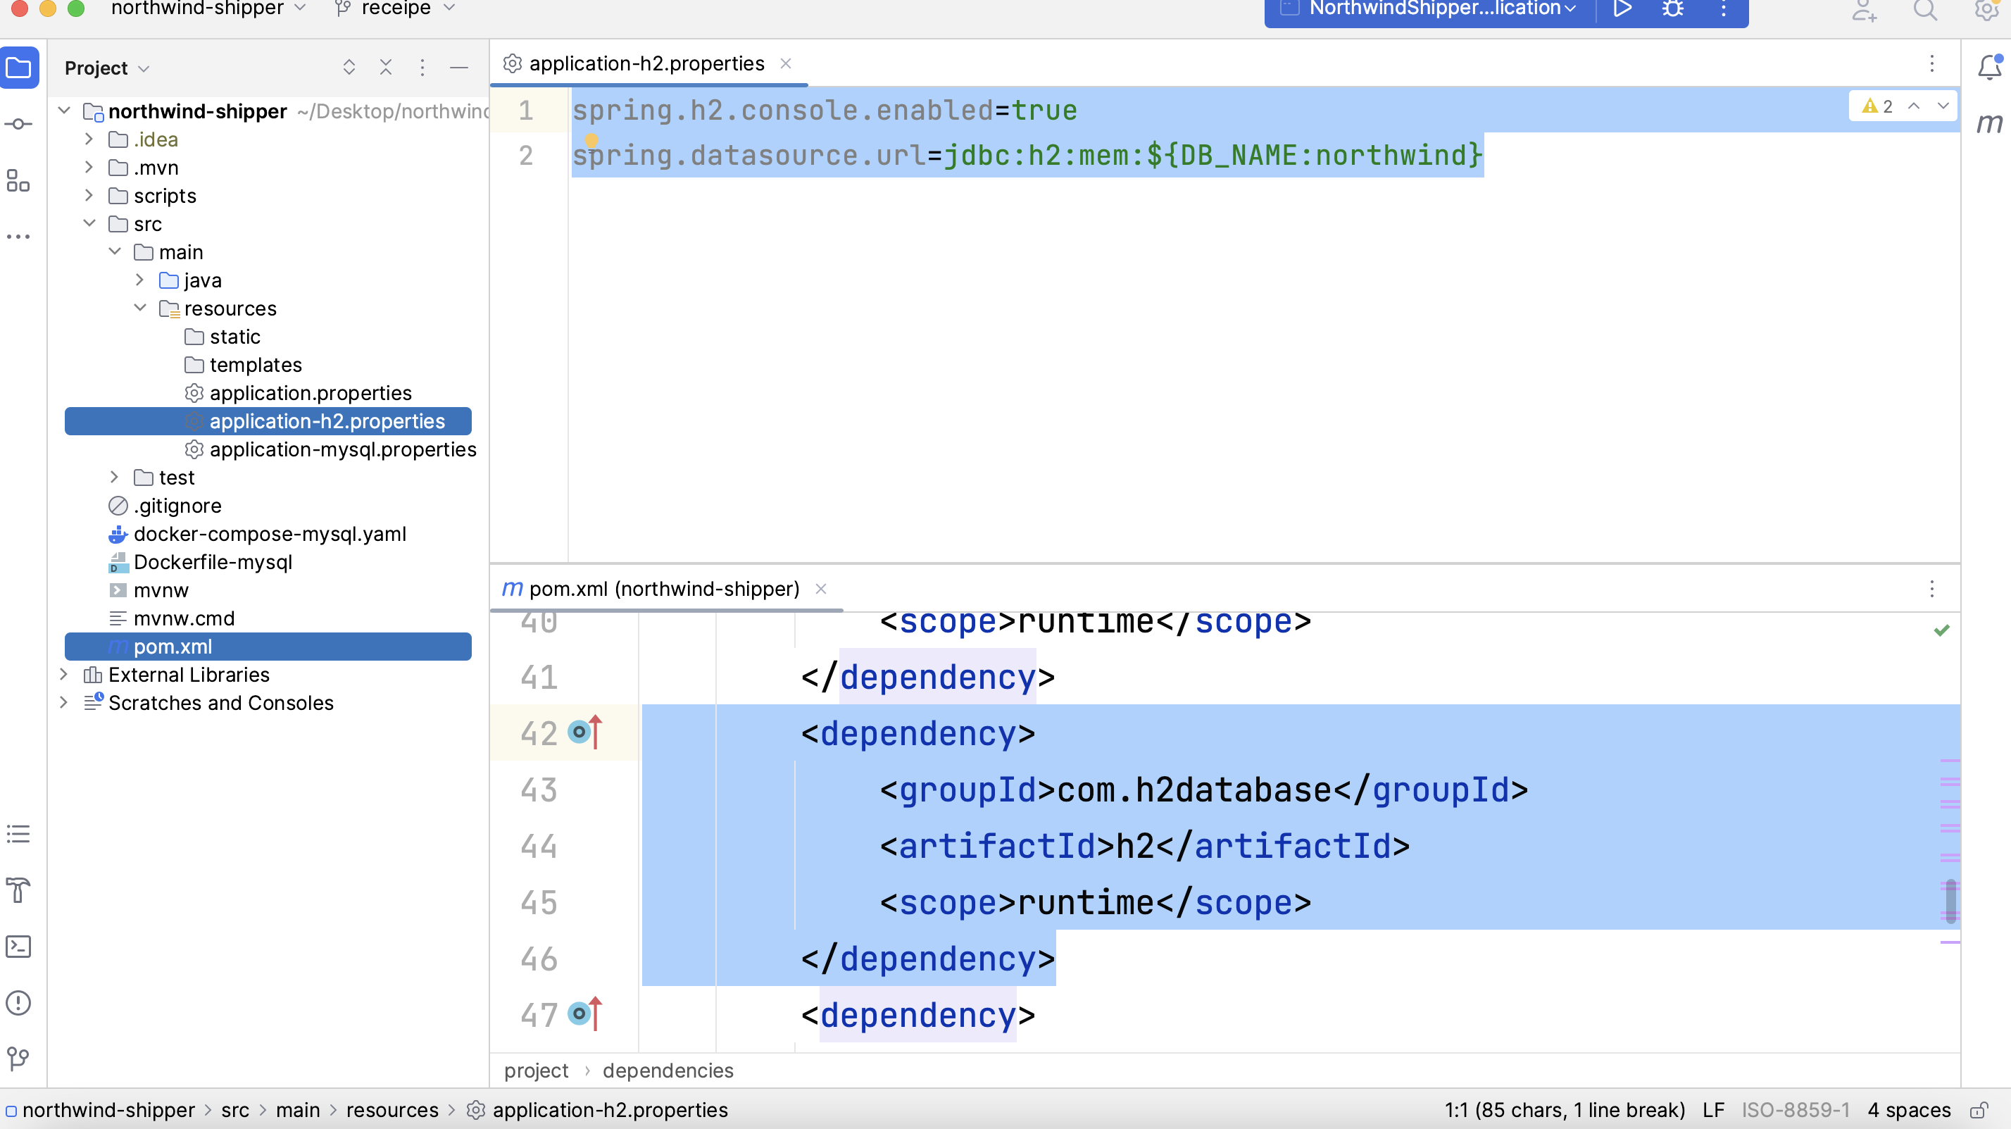Open the Maven tool window
Screen dimensions: 2011x1129
1989,123
